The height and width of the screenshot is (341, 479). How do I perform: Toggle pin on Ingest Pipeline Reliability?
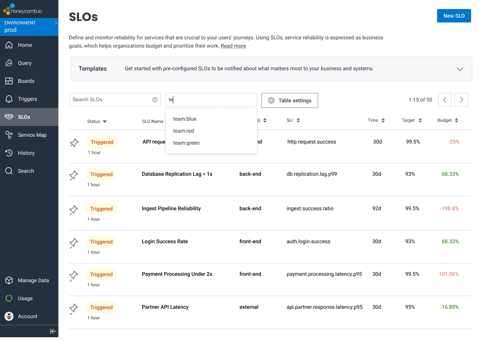(x=74, y=210)
